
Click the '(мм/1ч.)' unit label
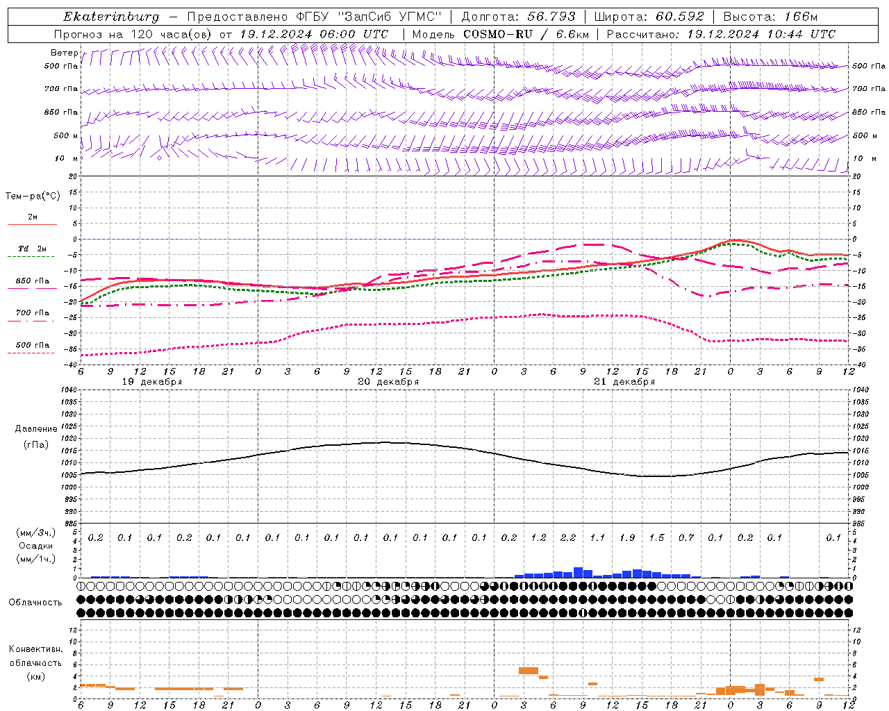pyautogui.click(x=35, y=559)
